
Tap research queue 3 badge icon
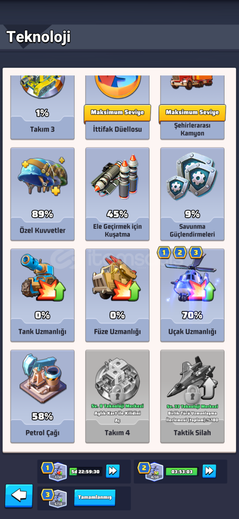(58, 498)
